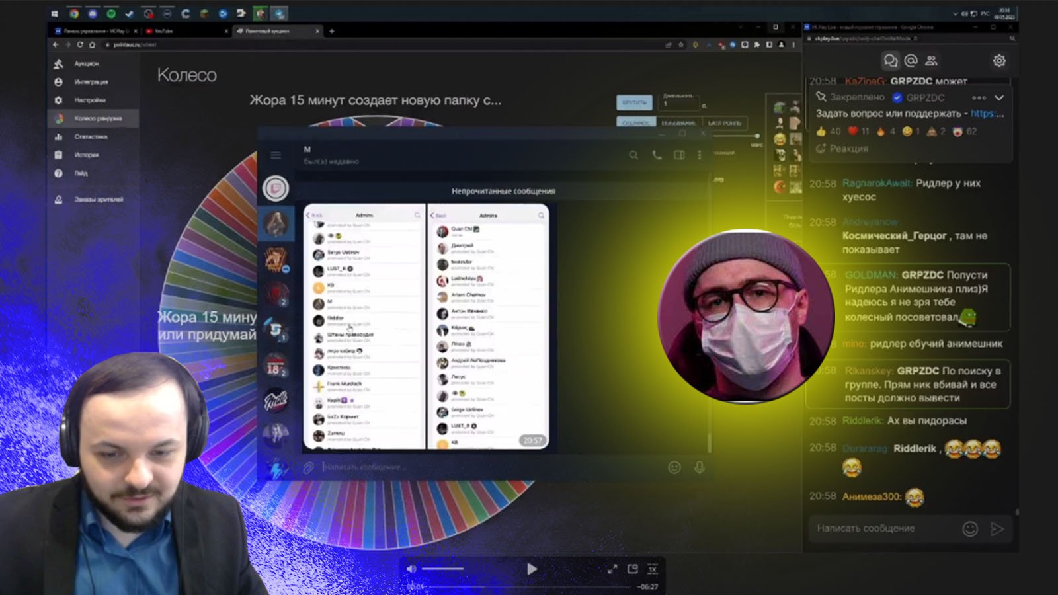Click fire reaction with 4
The height and width of the screenshot is (595, 1058).
point(885,132)
